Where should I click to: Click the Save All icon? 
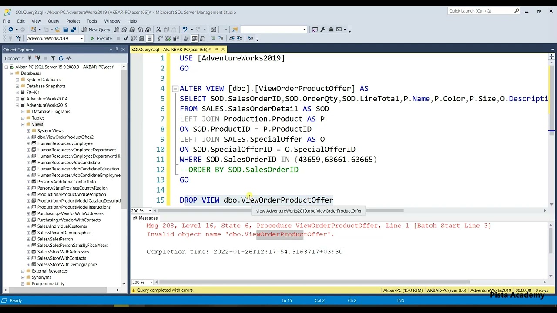74,30
